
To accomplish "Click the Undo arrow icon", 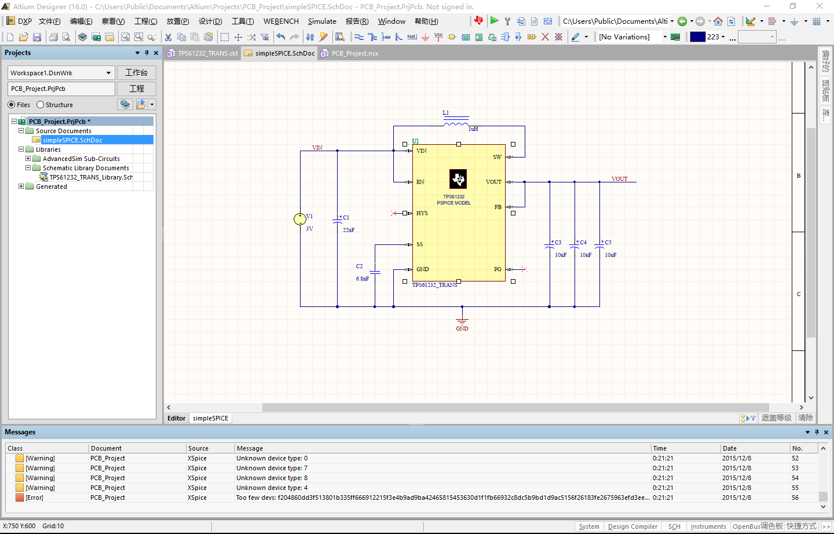I will pos(281,37).
